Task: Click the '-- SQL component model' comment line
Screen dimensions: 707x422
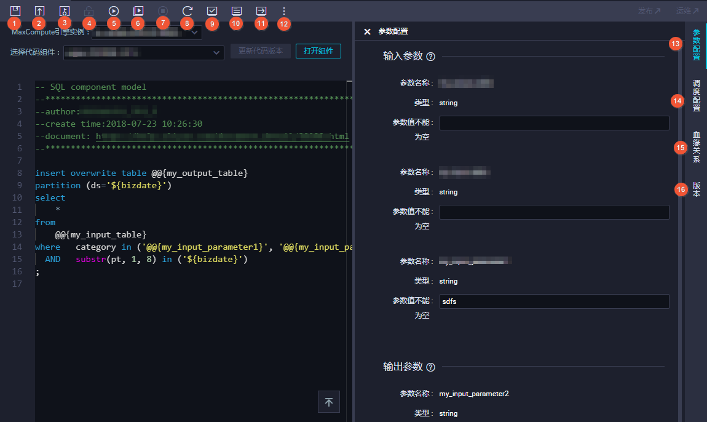Action: point(90,87)
